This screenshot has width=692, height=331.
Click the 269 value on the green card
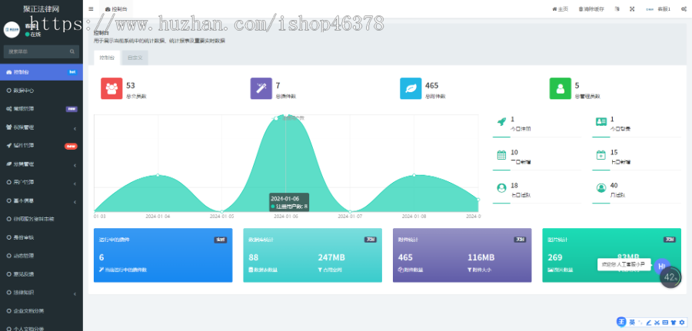coord(555,258)
